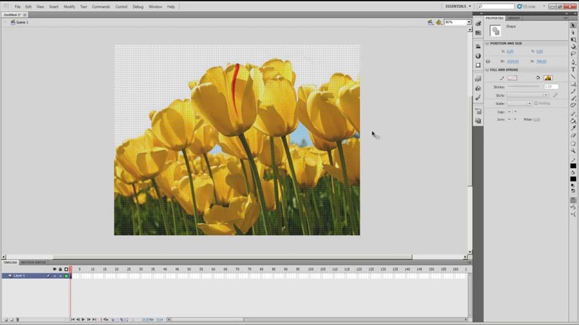Open the stroke Style dropdown
Viewport: 579px width, 325px height.
pos(528,95)
